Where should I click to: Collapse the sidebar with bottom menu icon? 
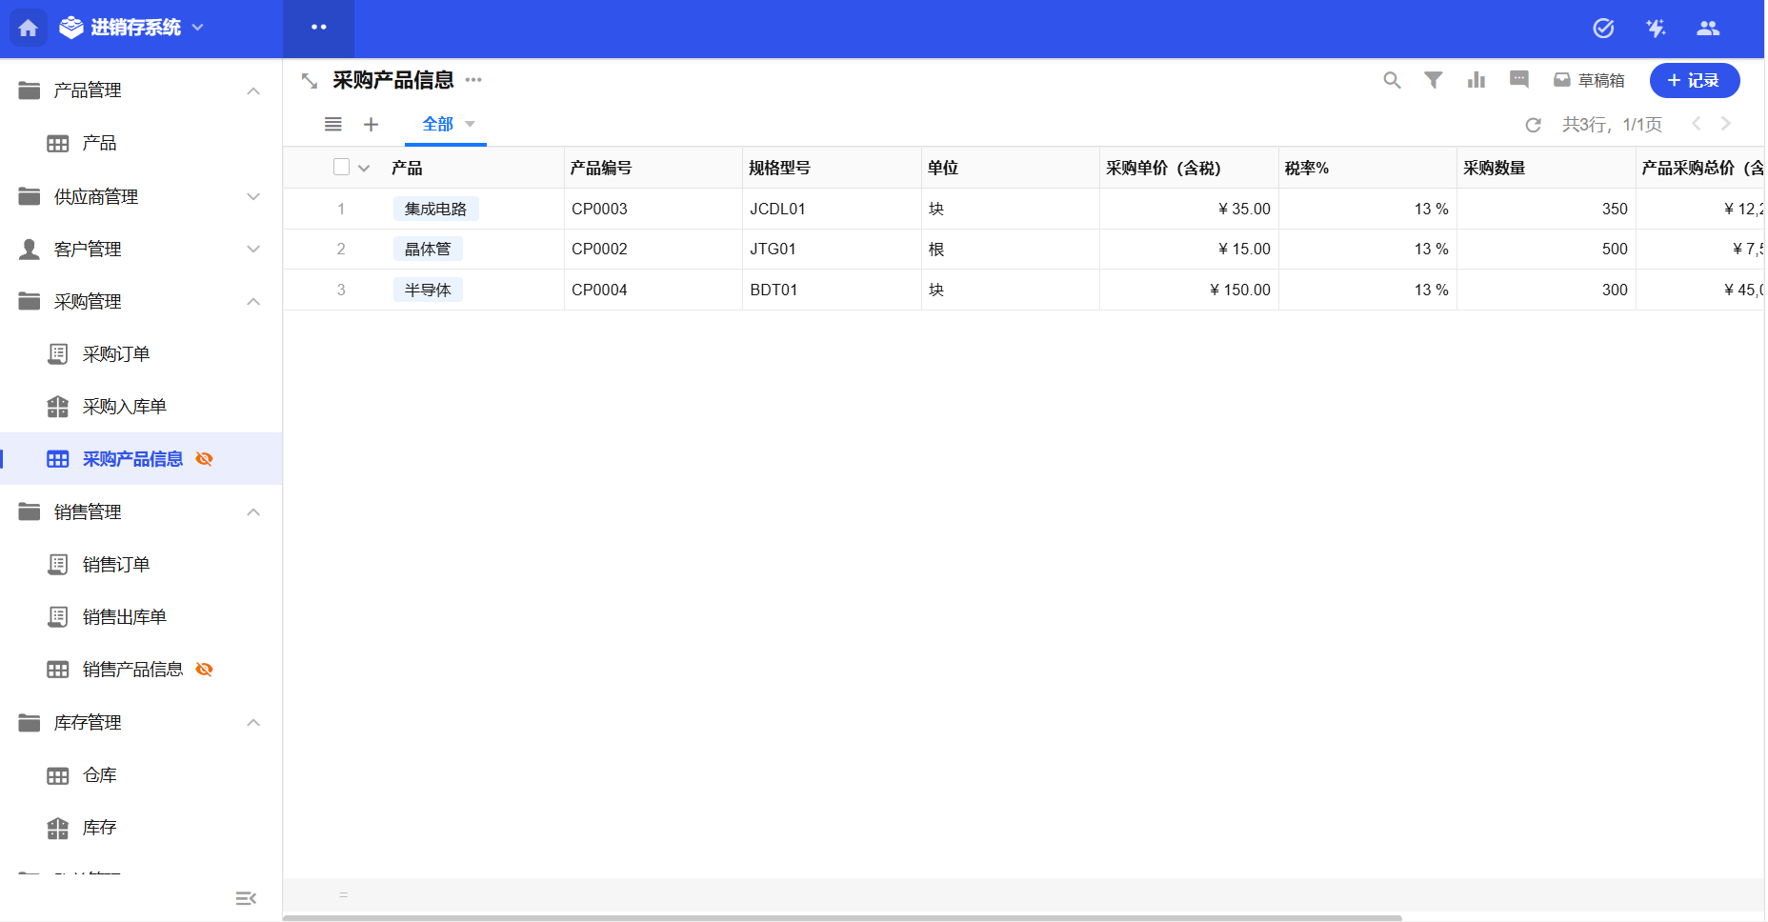(x=246, y=898)
